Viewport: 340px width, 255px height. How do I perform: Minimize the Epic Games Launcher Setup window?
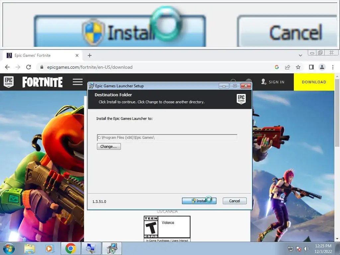click(224, 86)
